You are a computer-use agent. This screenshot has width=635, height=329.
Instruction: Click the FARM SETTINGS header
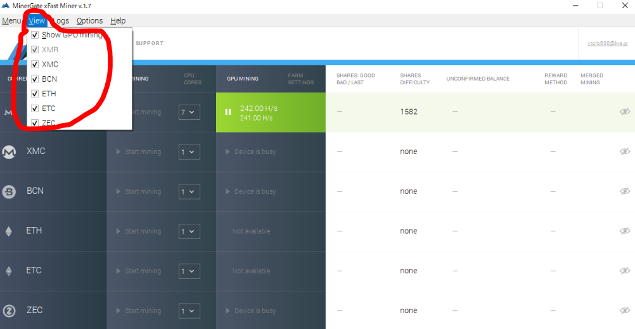[x=301, y=79]
